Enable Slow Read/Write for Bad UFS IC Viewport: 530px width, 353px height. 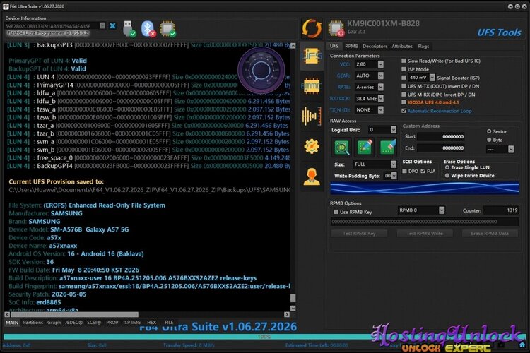pos(404,61)
